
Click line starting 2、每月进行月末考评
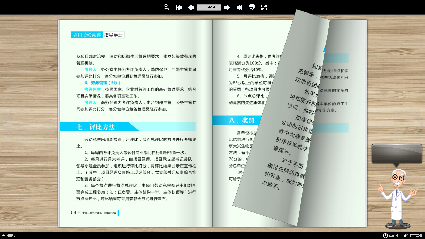pyautogui.click(x=140, y=159)
